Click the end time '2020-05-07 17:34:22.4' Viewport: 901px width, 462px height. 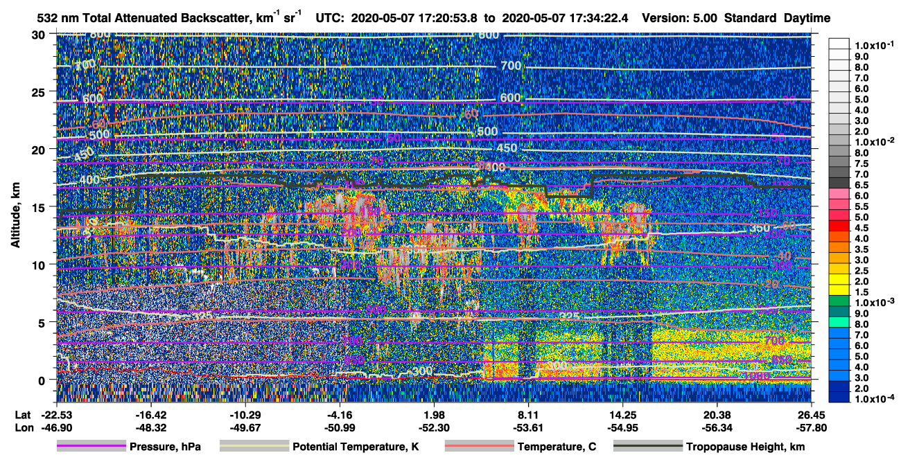[564, 18]
